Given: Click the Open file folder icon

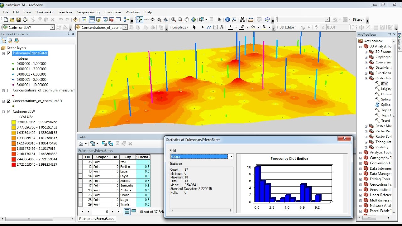Looking at the screenshot, I should pos(12,19).
